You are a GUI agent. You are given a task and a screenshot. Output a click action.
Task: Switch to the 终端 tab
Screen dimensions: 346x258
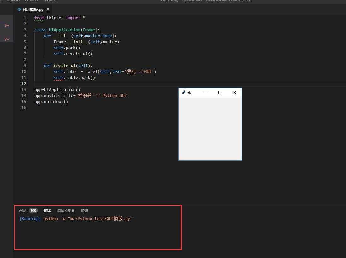[85, 210]
